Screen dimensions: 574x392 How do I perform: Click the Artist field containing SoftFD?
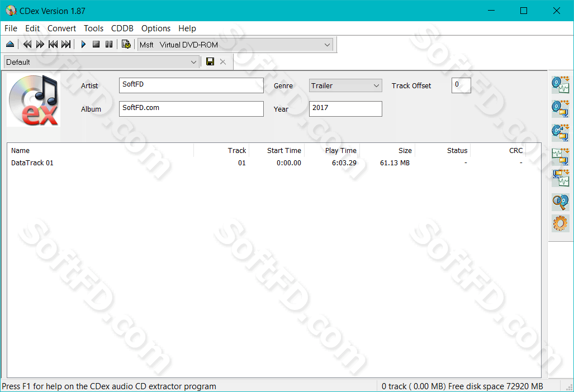[191, 85]
